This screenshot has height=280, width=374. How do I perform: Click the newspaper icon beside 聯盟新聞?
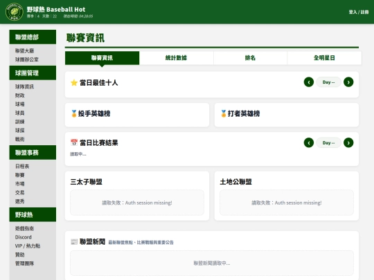click(74, 242)
